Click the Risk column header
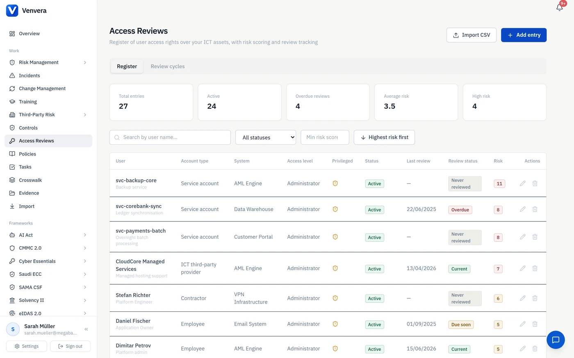574x358 pixels. tap(498, 161)
